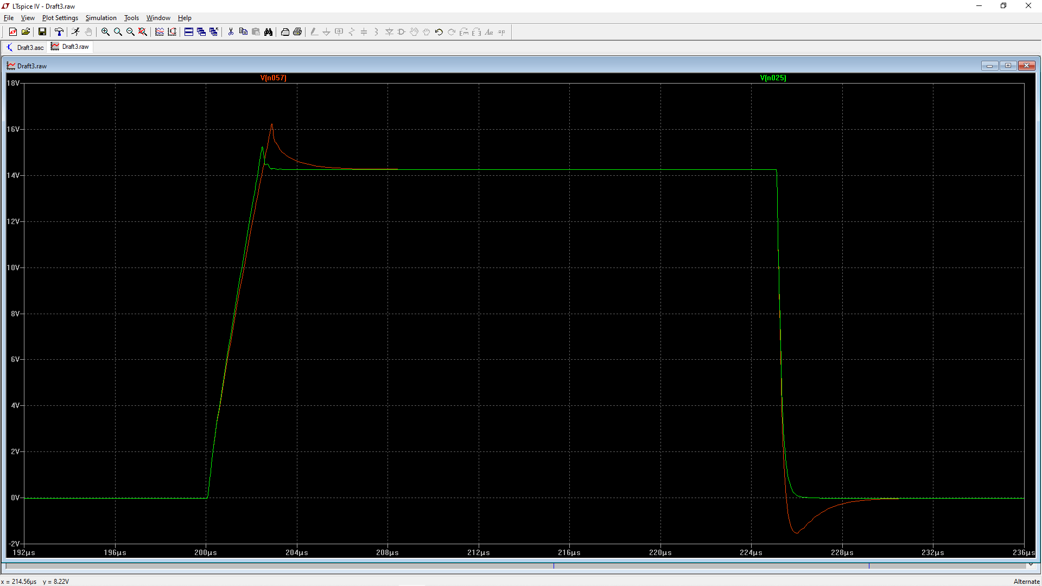The height and width of the screenshot is (586, 1042).
Task: Open the Plot Settings menu
Action: pyautogui.click(x=60, y=18)
